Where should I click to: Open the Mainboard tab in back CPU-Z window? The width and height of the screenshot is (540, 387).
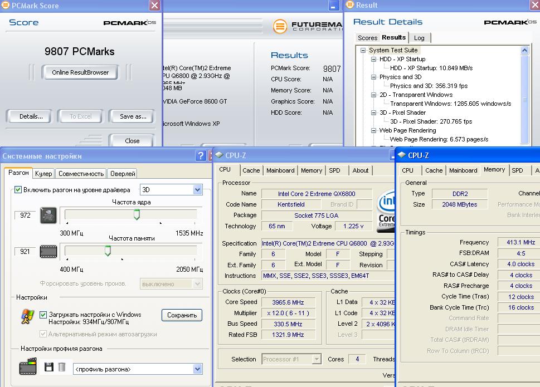(280, 170)
